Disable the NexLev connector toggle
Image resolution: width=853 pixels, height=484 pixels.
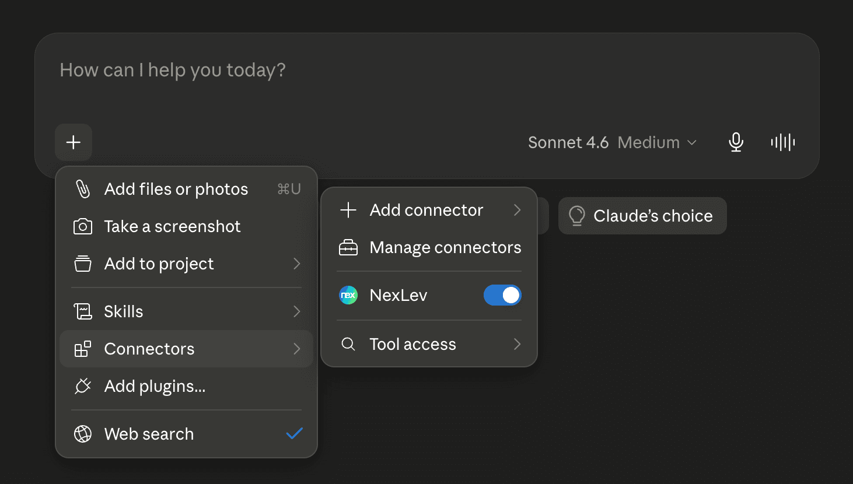502,295
